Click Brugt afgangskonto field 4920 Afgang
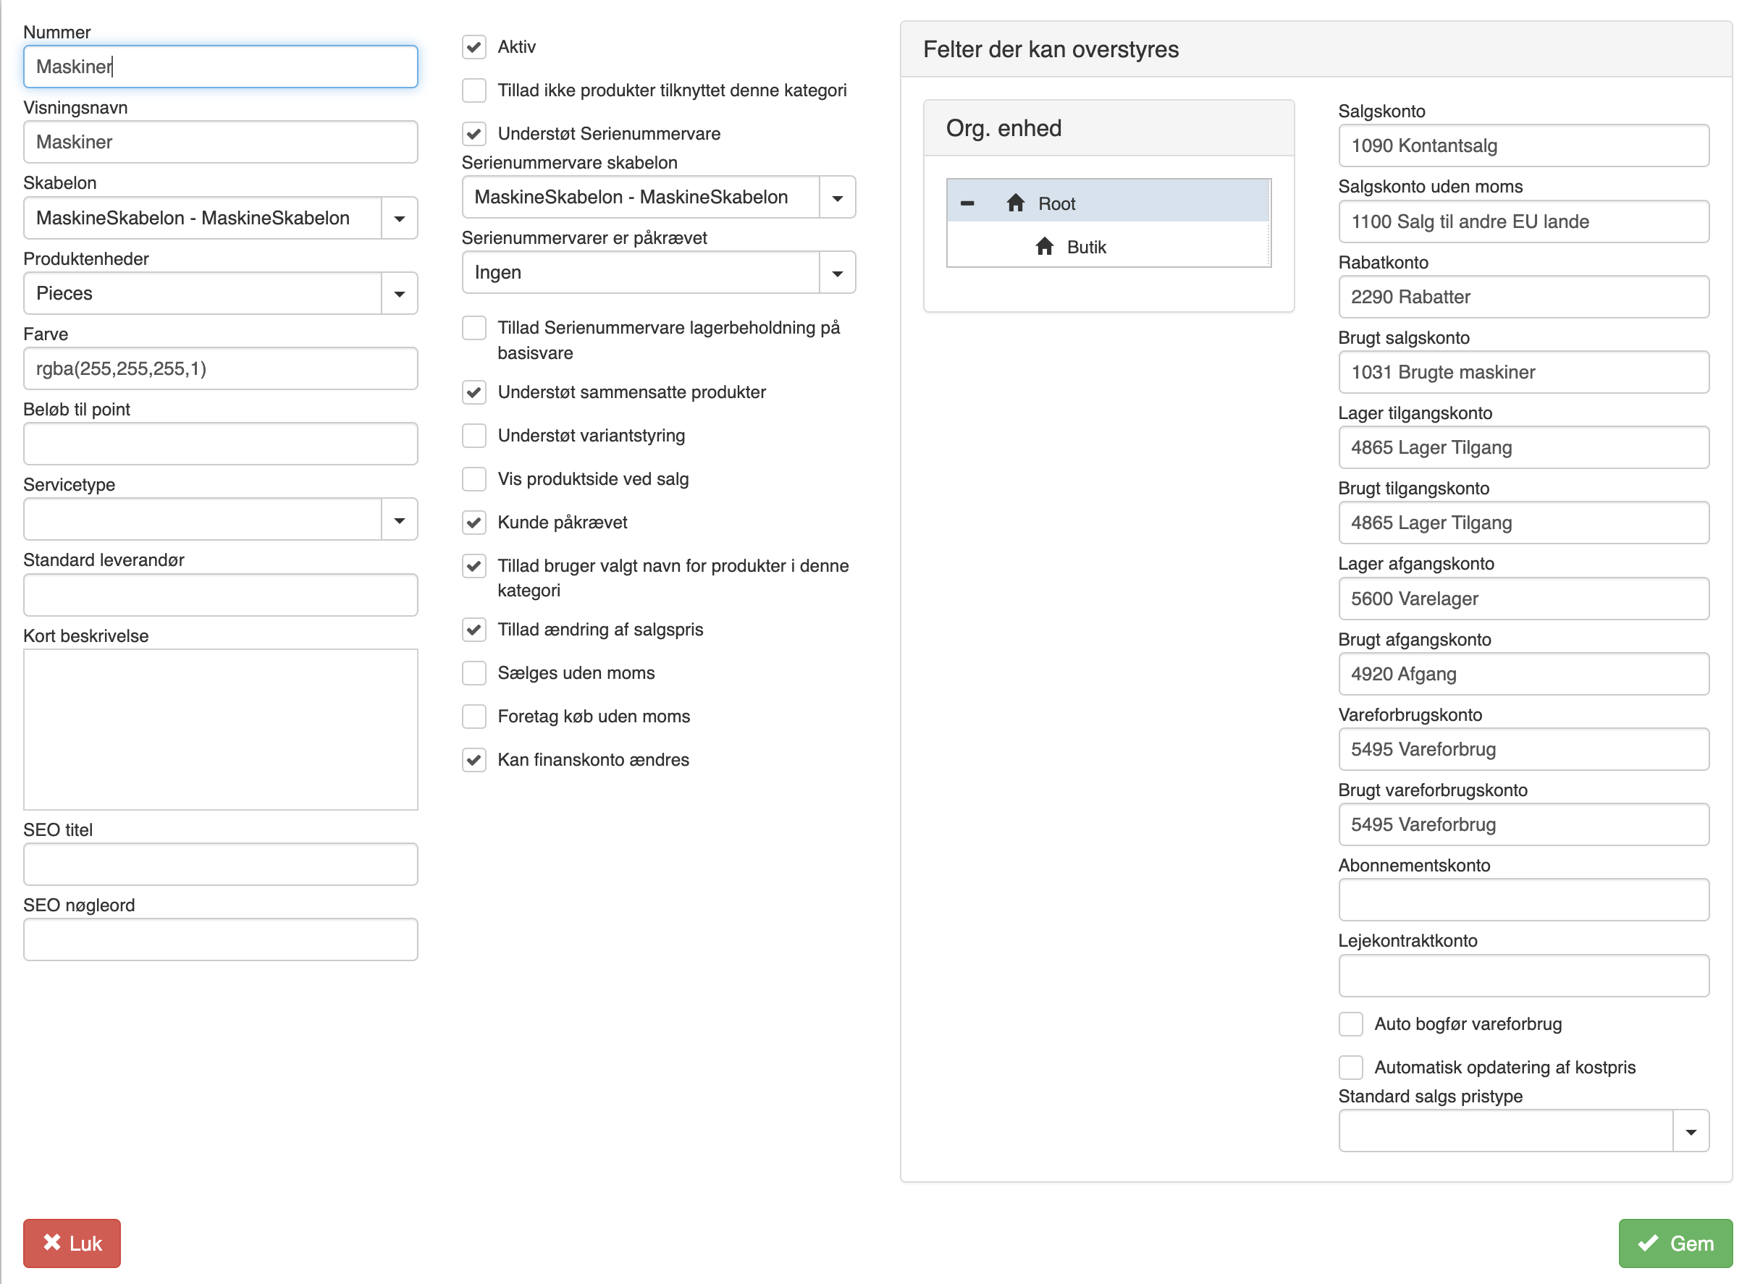1755x1284 pixels. [x=1523, y=674]
